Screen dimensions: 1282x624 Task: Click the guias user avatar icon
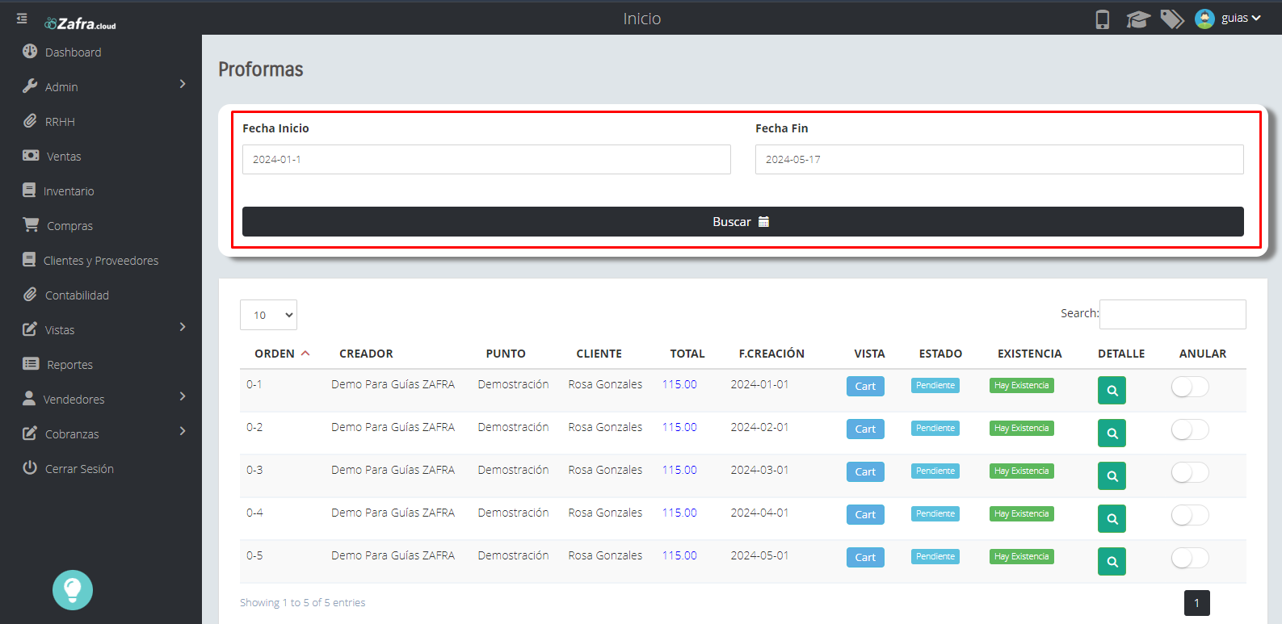pyautogui.click(x=1204, y=19)
